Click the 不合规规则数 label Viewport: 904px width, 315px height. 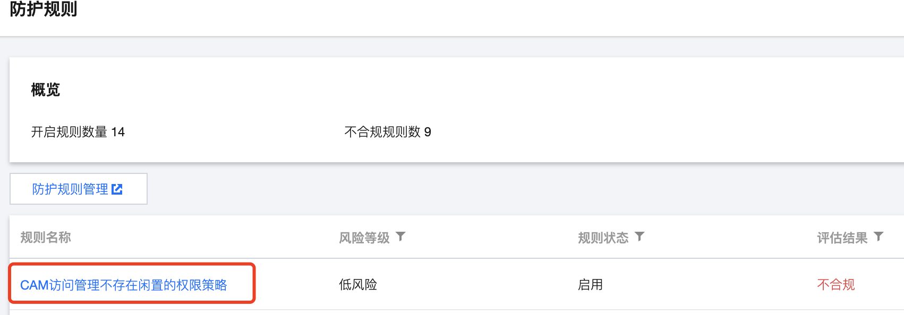[x=382, y=132]
